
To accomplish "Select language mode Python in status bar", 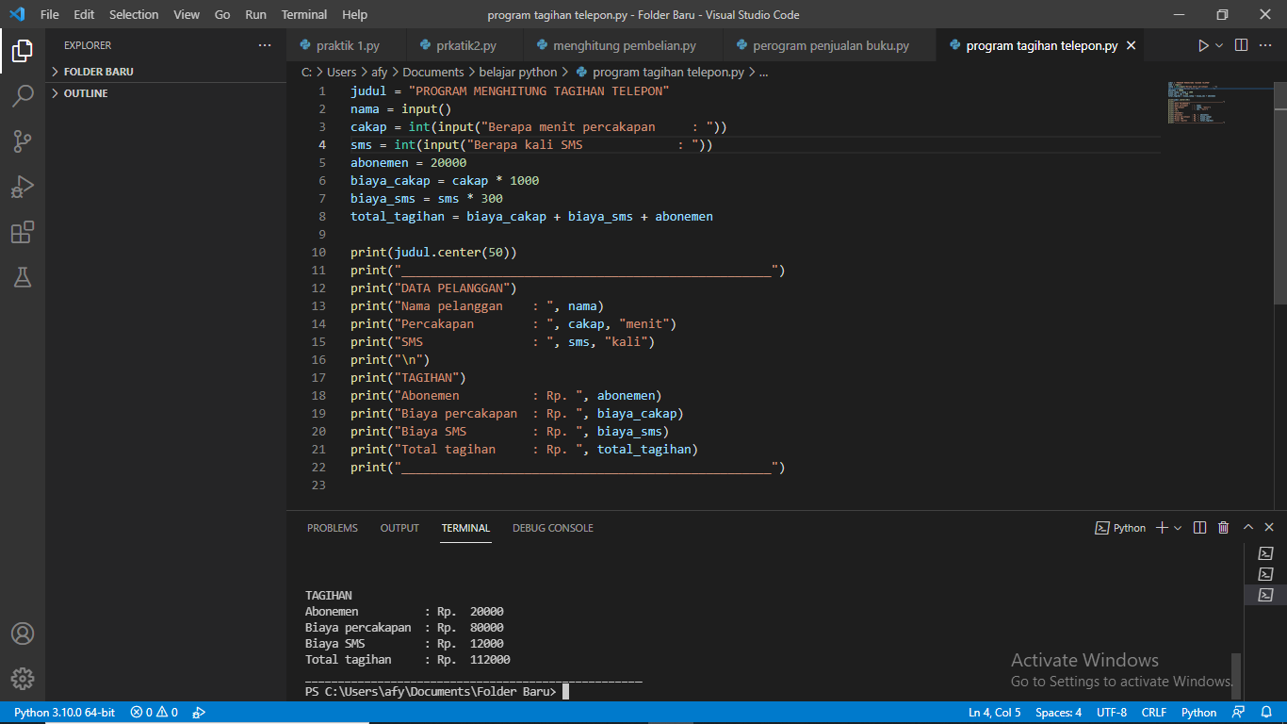I will coord(1199,713).
